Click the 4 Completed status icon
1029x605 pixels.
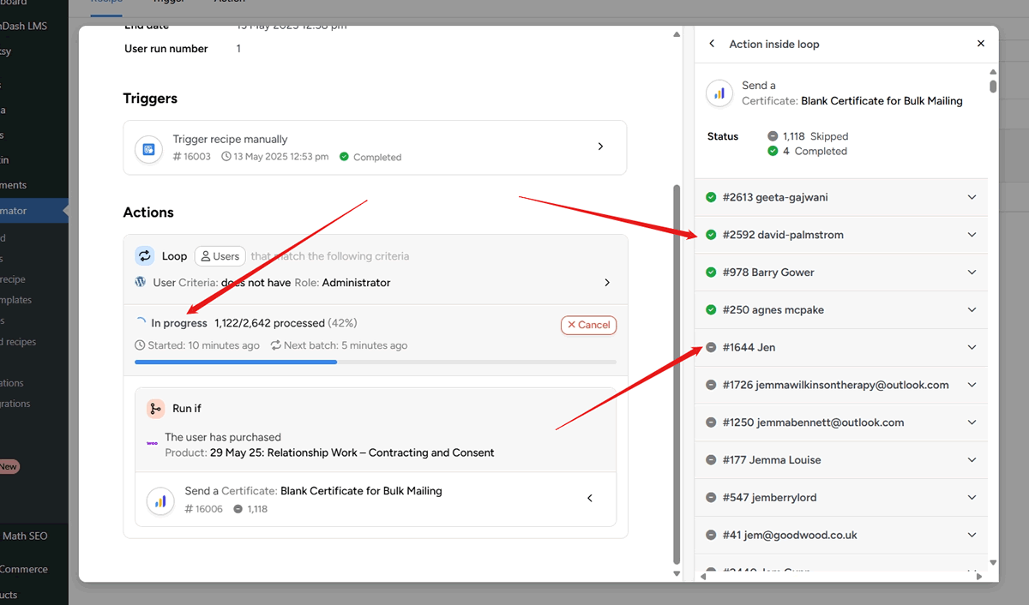(773, 151)
